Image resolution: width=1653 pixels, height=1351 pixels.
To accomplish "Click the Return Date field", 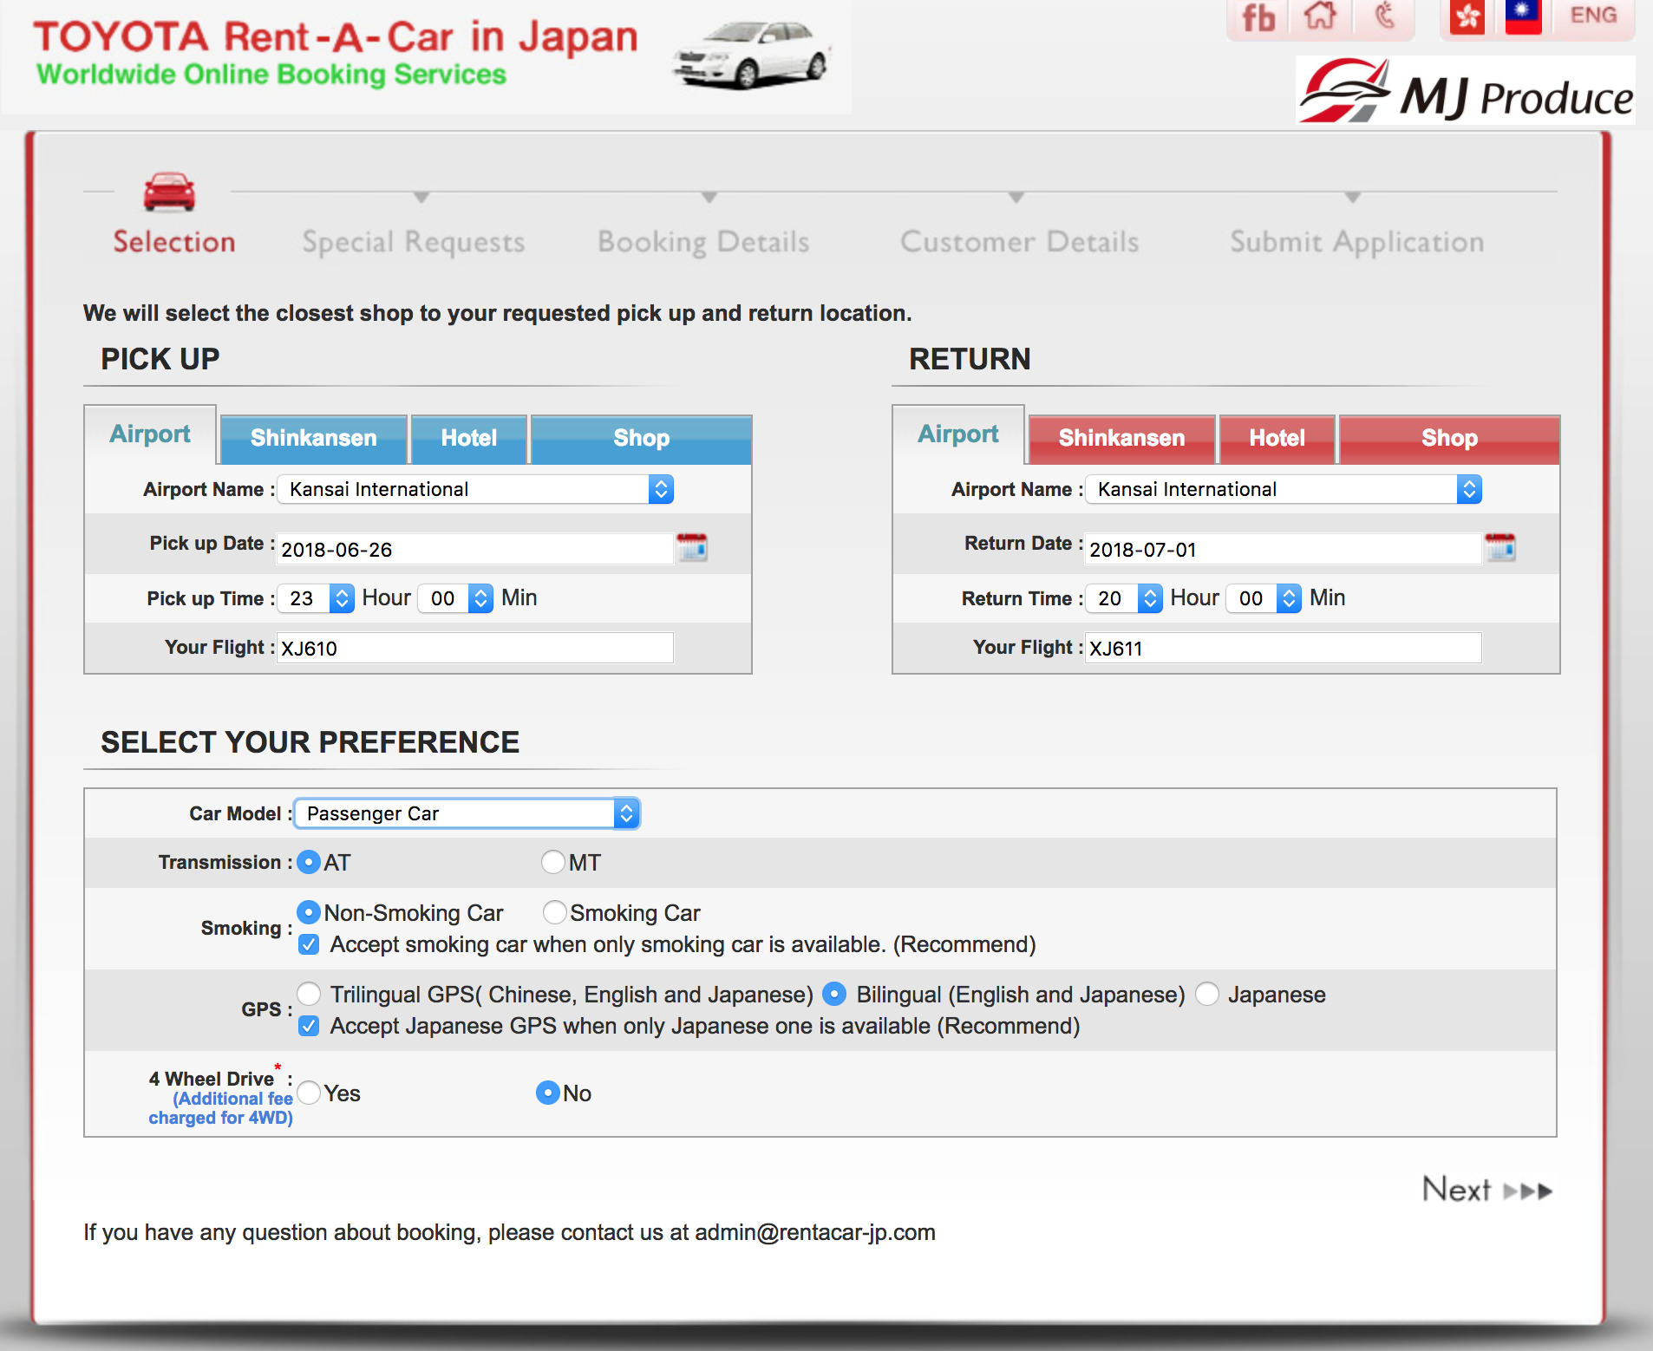I will (1284, 549).
